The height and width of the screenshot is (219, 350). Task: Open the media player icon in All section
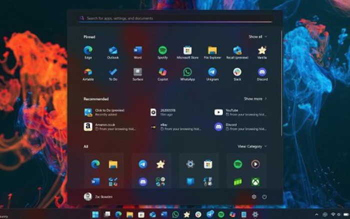click(255, 164)
